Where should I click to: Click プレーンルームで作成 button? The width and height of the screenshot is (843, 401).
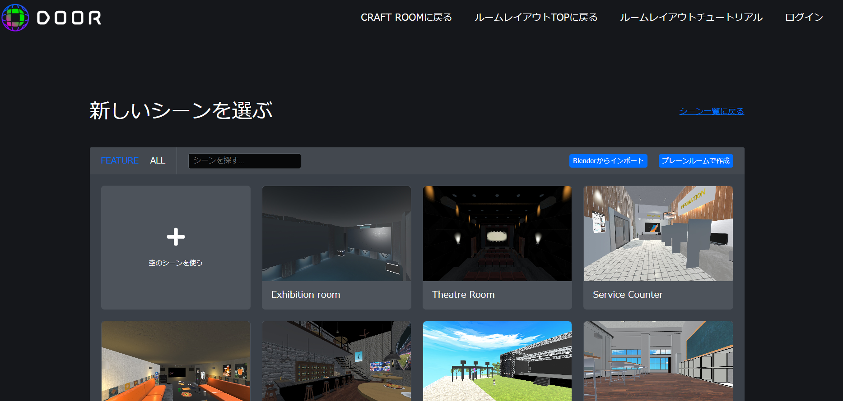[x=696, y=161]
